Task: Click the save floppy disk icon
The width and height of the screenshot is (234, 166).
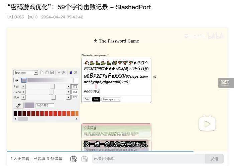Action: [x=52, y=72]
